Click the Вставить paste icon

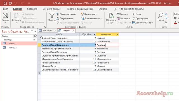(x=17, y=16)
